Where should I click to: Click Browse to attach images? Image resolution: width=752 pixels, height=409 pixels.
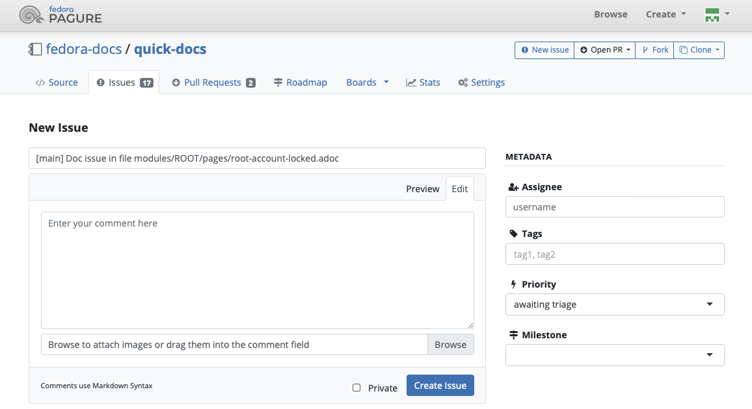coord(450,345)
